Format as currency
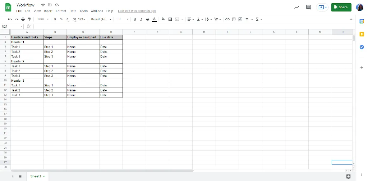This screenshot has height=181, width=368. pos(55,19)
